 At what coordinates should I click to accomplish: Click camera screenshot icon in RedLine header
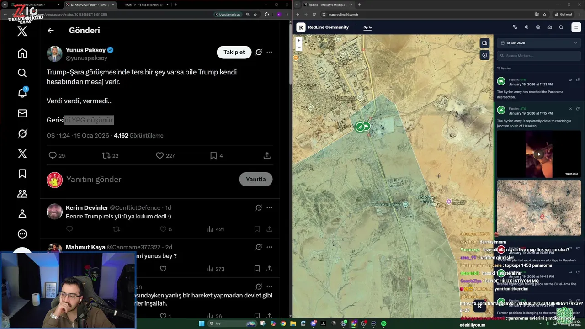pyautogui.click(x=549, y=27)
